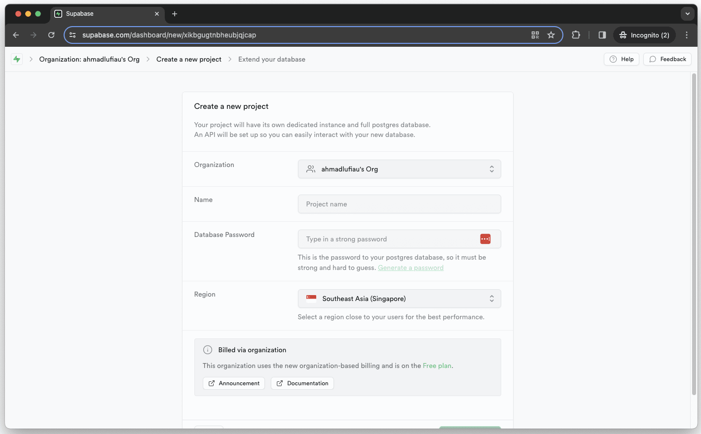Bookmark this page with the star icon
The image size is (701, 434).
click(551, 35)
